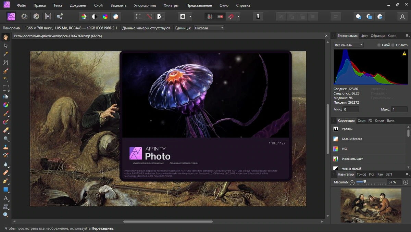This screenshot has width=411, height=232.
Task: Apply Auto Contrast from toolbar
Action: tap(94, 16)
